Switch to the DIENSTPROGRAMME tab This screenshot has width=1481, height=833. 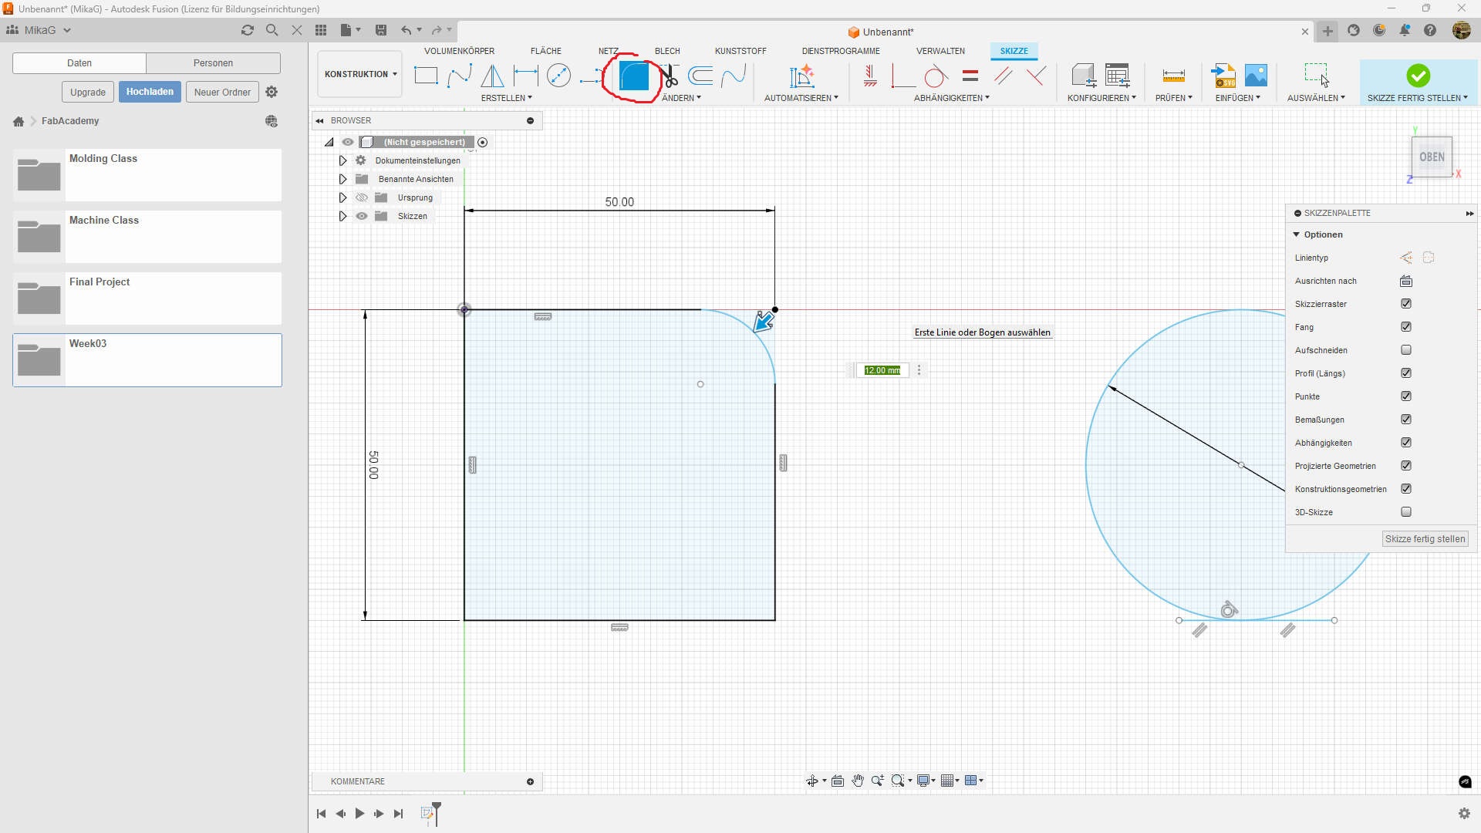841,51
